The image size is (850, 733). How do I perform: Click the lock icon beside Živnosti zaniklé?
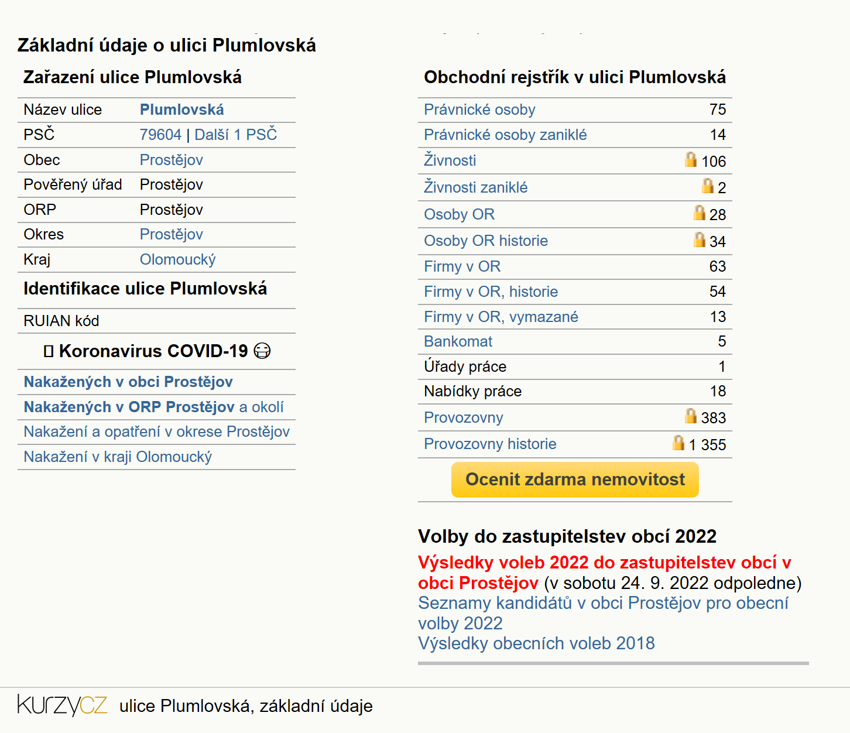click(708, 186)
